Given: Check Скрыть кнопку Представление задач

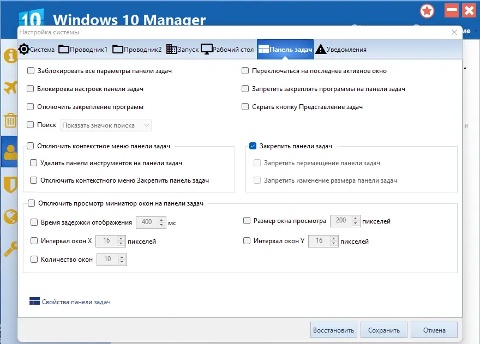Looking at the screenshot, I should coord(245,106).
